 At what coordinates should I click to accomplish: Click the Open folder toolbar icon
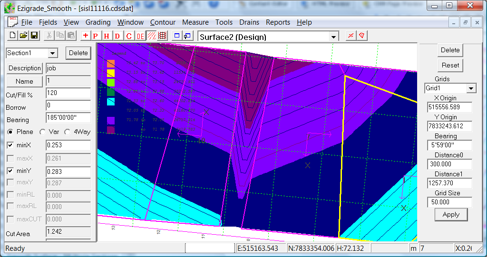(x=23, y=36)
